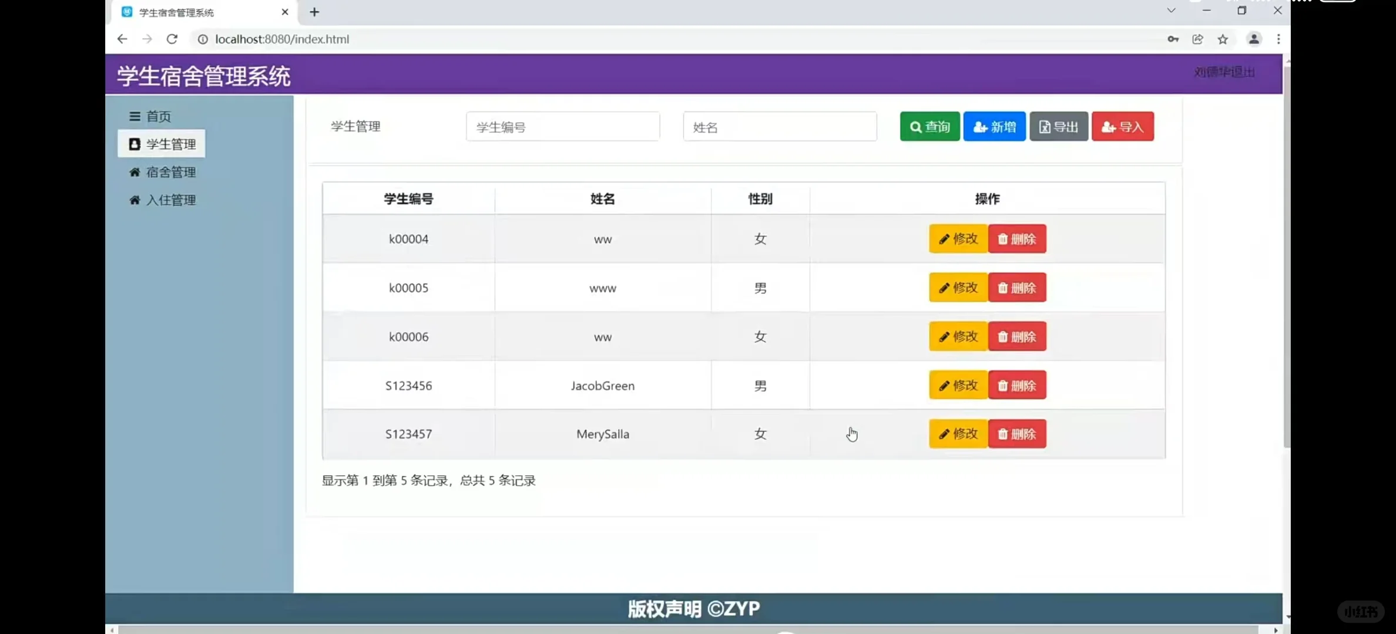Click 修改 for student MerySalla
This screenshot has width=1396, height=634.
[957, 434]
